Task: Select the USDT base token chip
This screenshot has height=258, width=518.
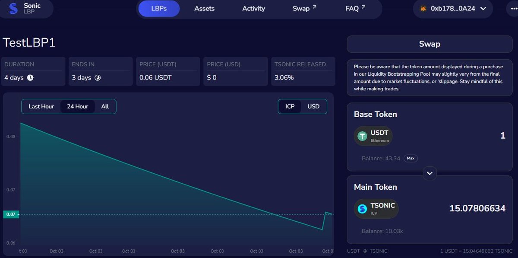Action: tap(373, 136)
